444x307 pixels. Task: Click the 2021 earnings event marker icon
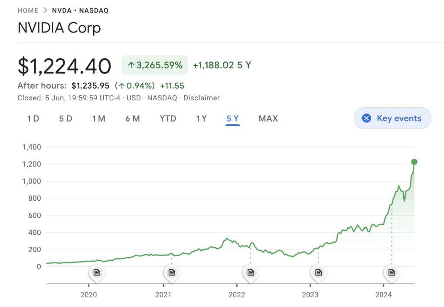171,272
